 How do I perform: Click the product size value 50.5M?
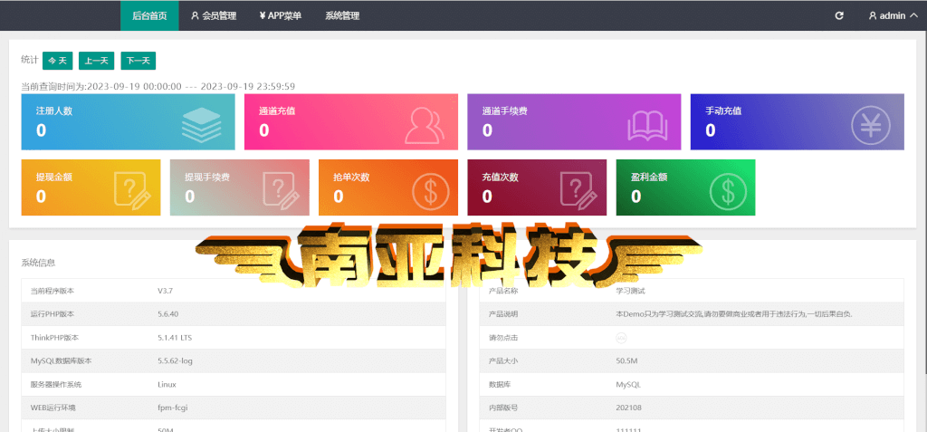tap(626, 361)
